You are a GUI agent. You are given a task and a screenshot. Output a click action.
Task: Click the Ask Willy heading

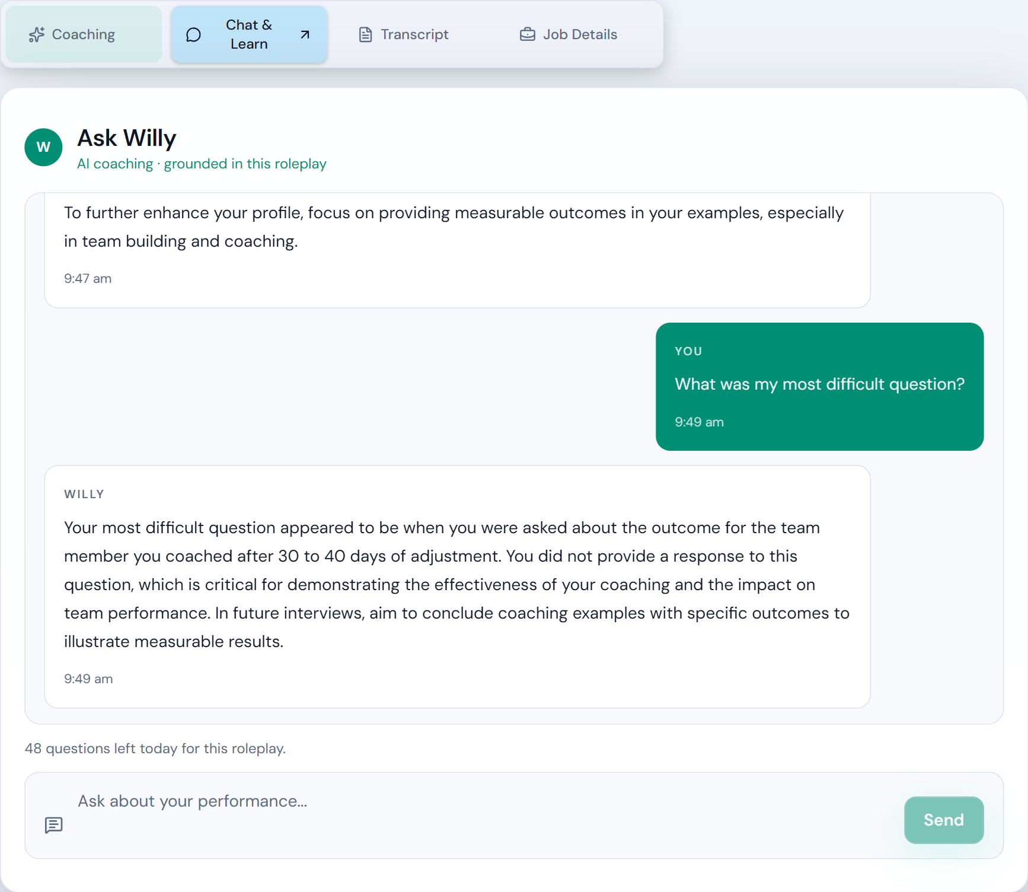click(x=127, y=138)
